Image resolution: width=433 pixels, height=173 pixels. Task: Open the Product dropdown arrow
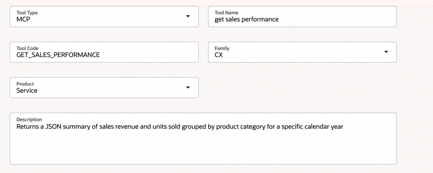pos(188,88)
